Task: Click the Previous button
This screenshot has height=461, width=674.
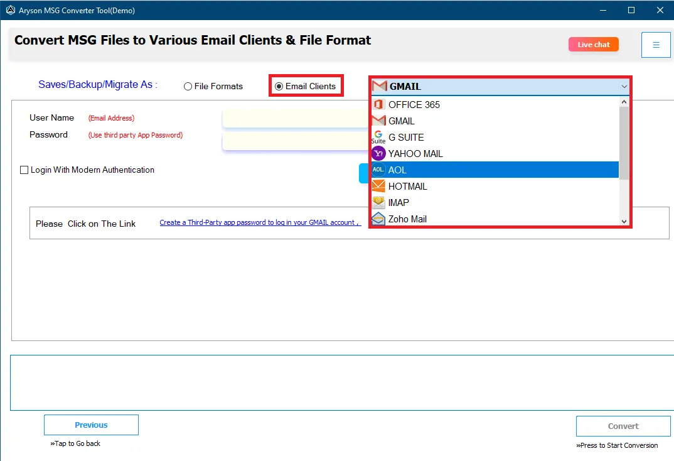Action: tap(91, 425)
